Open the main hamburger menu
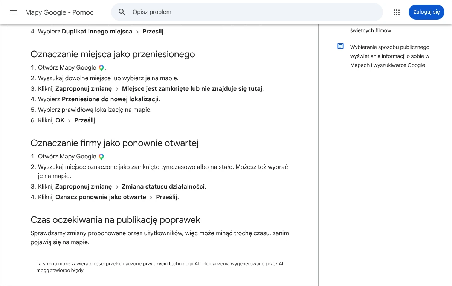 (14, 12)
